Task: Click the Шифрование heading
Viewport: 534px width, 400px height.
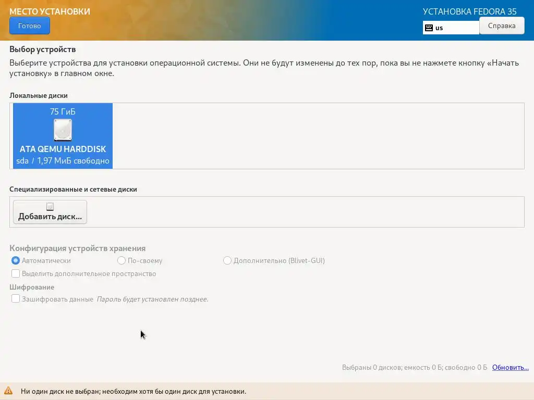Action: 32,287
